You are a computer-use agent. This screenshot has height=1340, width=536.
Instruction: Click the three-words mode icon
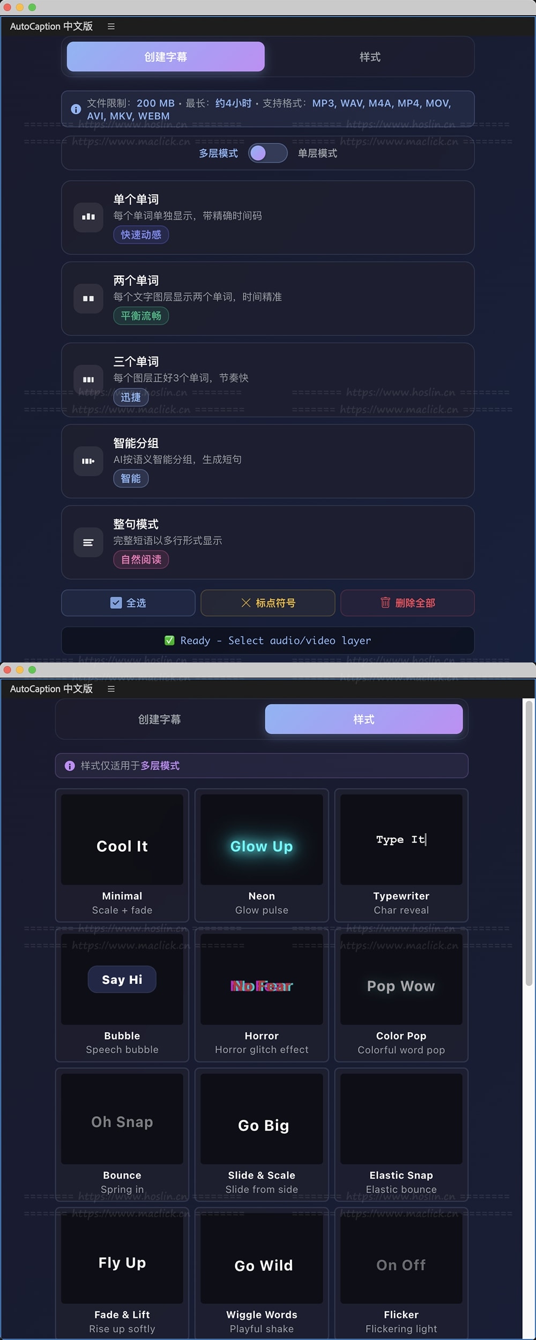(x=88, y=379)
